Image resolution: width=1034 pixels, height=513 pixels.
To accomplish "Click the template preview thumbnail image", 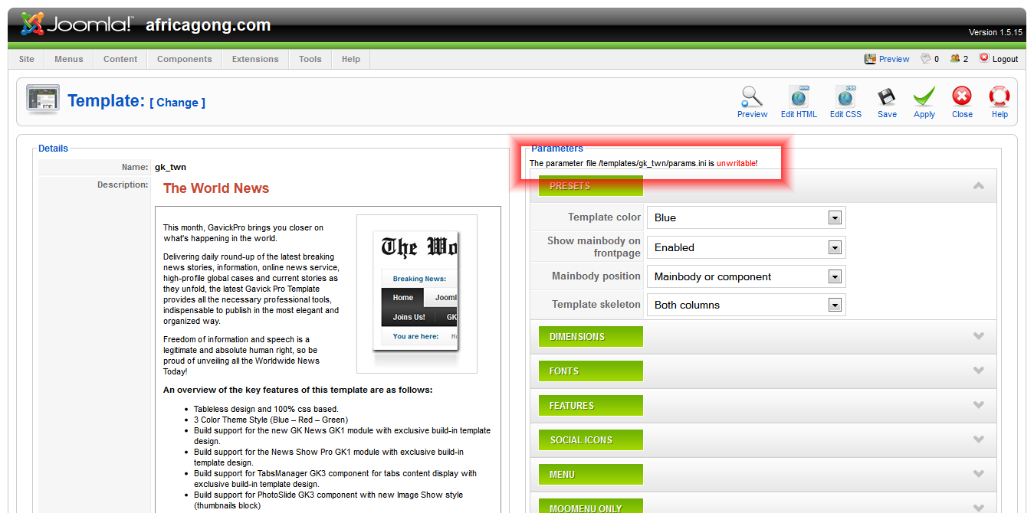I will pos(417,294).
